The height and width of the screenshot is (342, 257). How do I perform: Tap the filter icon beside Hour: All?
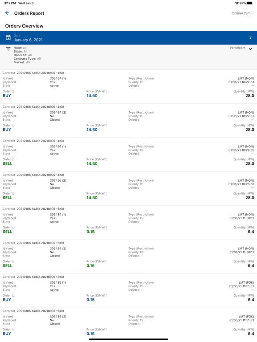[x=8, y=49]
